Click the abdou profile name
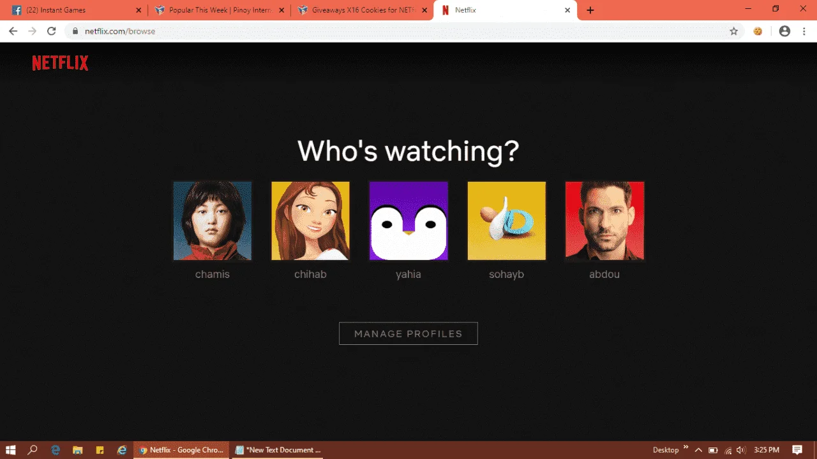The width and height of the screenshot is (817, 459). click(x=604, y=275)
